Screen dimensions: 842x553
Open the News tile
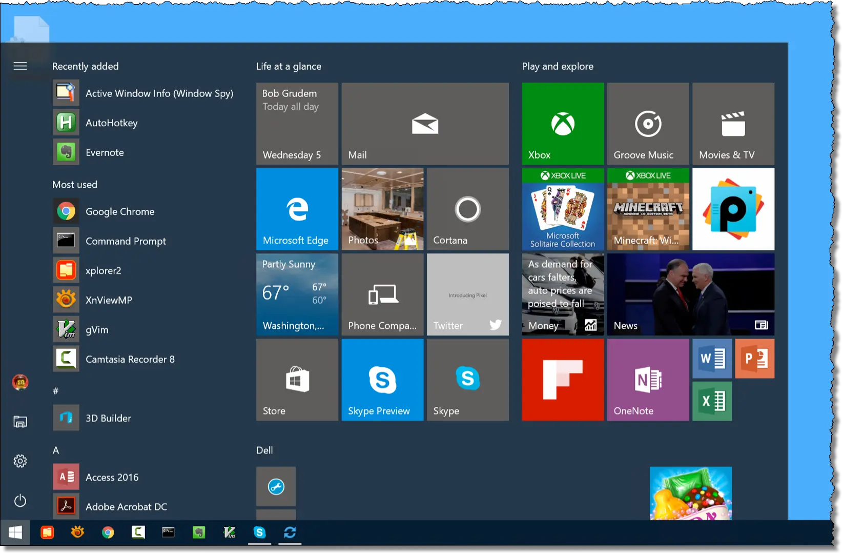click(691, 294)
